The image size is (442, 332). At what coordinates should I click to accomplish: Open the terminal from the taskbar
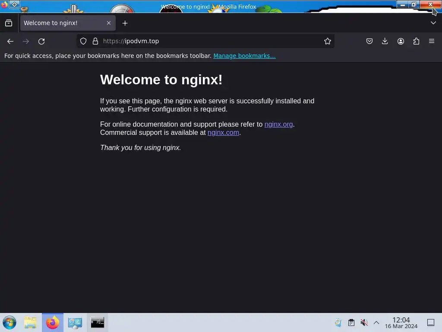[97, 322]
